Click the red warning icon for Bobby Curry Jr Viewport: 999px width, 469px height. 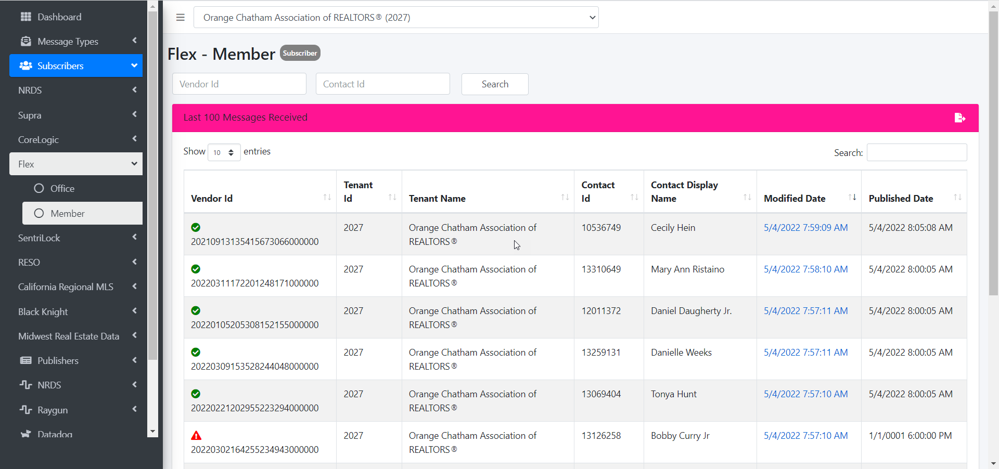[x=196, y=436]
